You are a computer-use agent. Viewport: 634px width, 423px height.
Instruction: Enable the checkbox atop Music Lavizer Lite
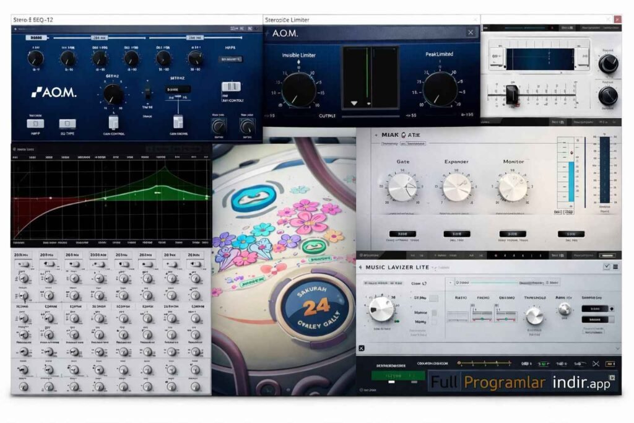point(606,266)
